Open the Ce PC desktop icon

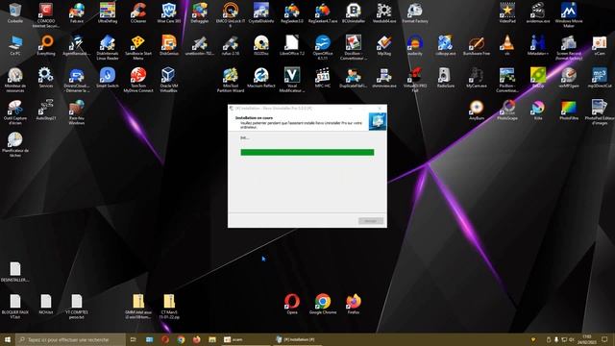15,45
